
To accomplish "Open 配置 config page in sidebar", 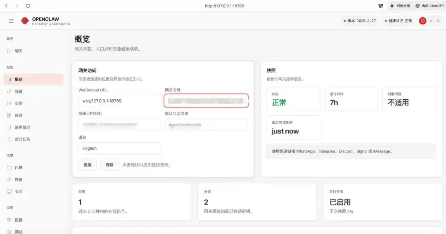I will [x=33, y=220].
